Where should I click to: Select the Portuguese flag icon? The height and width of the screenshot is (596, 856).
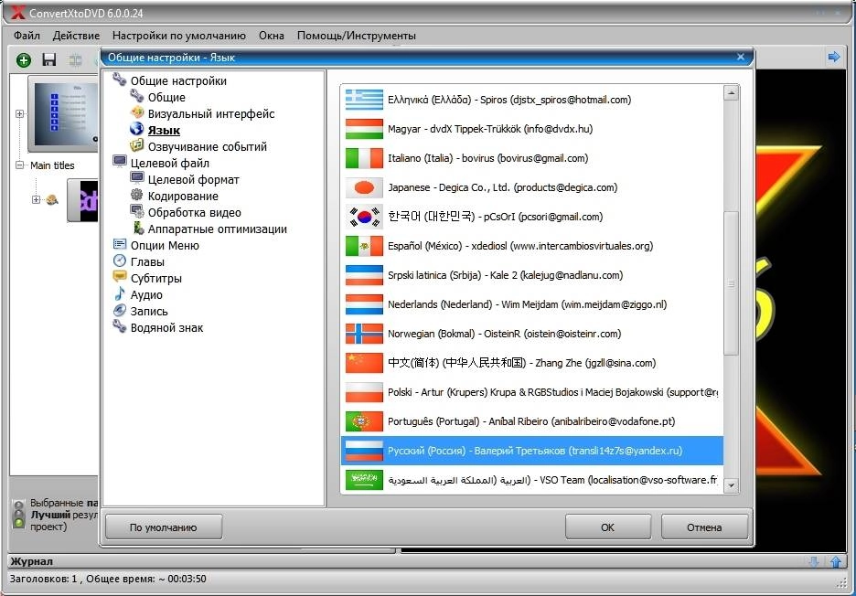point(364,422)
